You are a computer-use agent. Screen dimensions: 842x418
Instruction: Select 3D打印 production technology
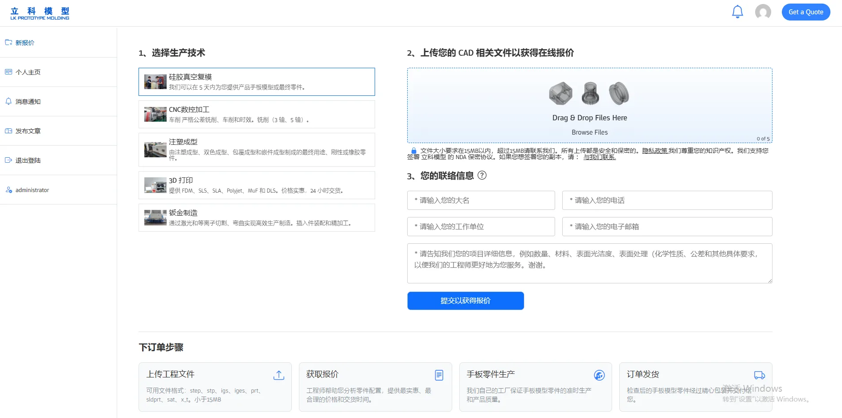tap(257, 185)
